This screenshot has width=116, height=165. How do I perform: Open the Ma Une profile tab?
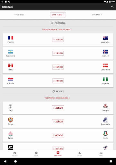coord(80,154)
